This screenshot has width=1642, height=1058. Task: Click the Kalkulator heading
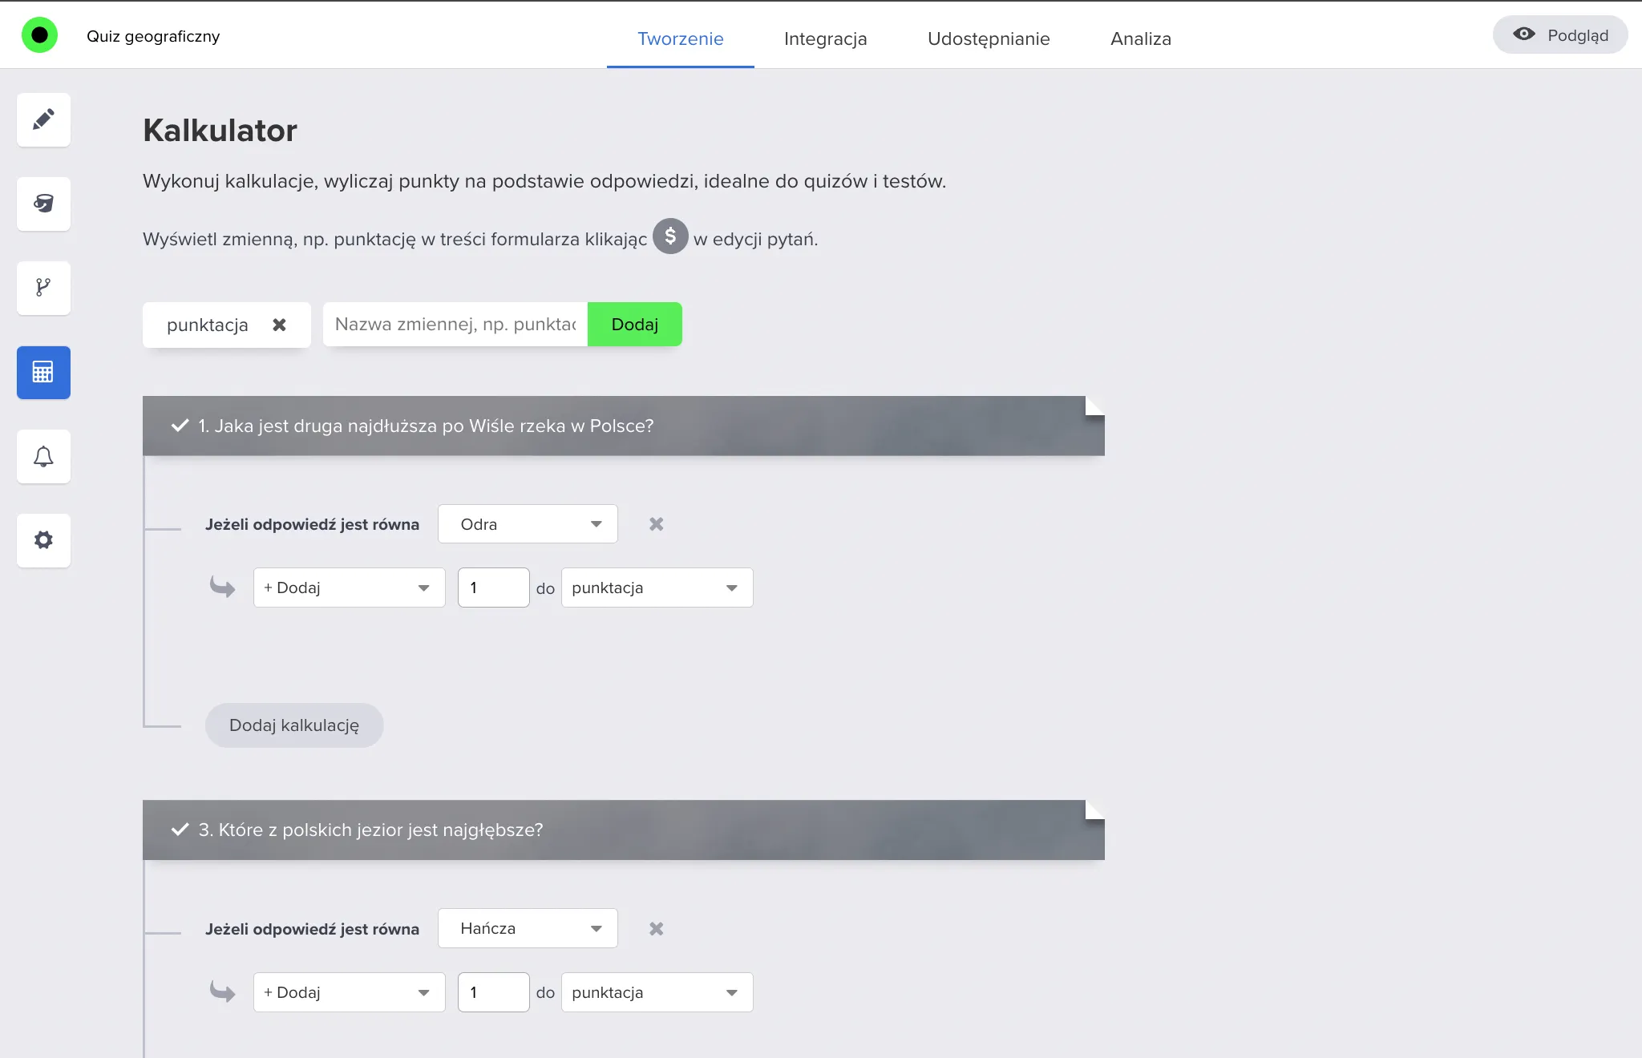point(220,130)
